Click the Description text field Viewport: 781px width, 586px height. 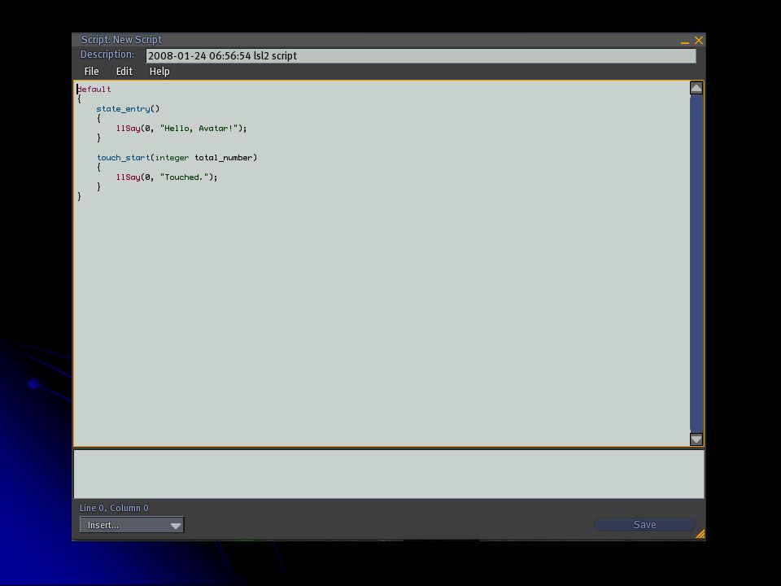(421, 56)
